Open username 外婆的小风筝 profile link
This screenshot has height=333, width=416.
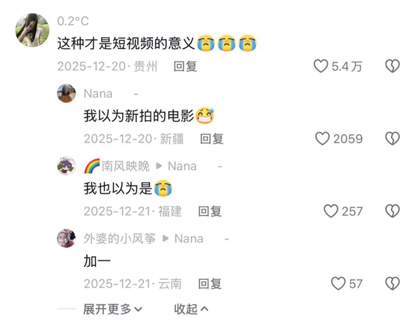click(120, 238)
